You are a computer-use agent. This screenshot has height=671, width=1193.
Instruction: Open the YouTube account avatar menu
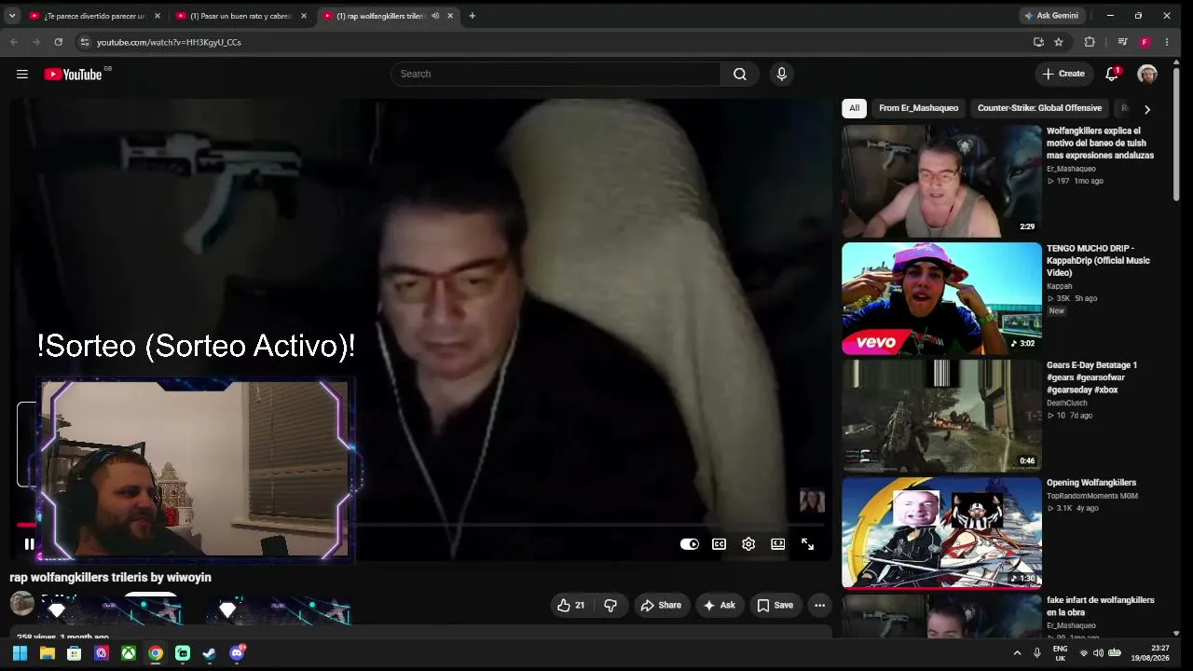pos(1147,75)
